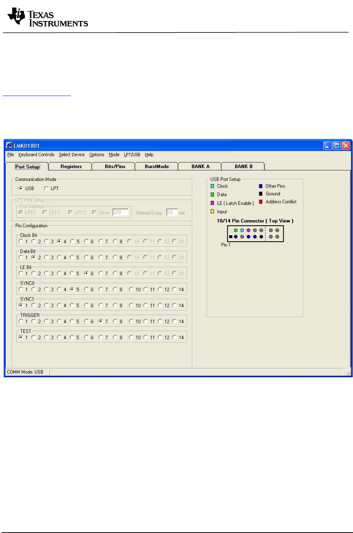Click the Reload Every seconds field
Image resolution: width=353 pixels, height=533 pixels.
click(x=172, y=213)
